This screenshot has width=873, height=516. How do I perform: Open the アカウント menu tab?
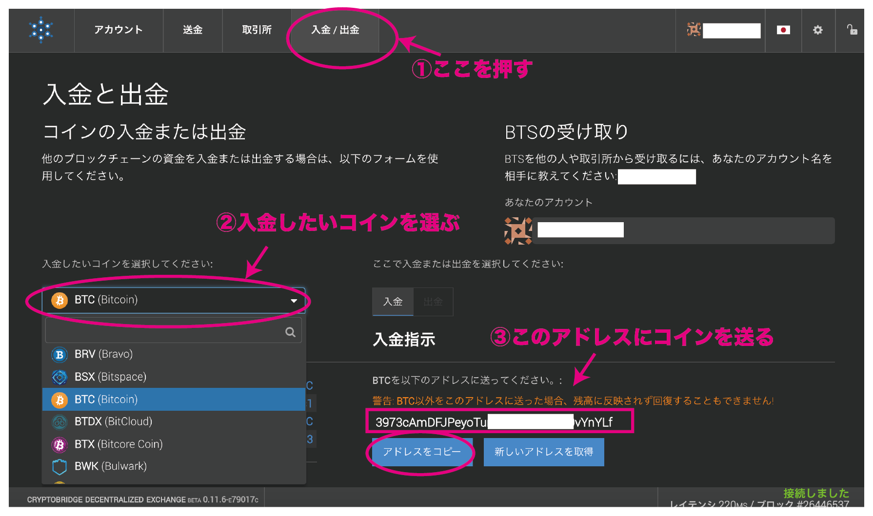[119, 30]
